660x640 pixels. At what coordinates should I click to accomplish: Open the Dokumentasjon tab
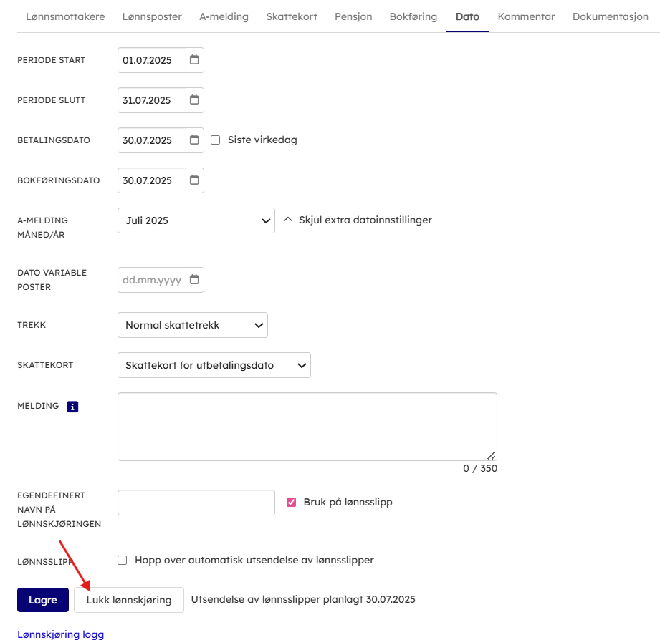610,16
